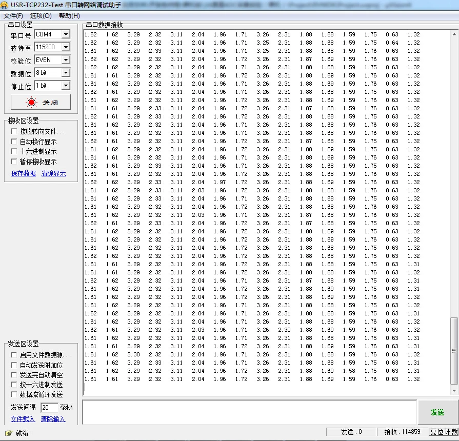This screenshot has height=441, width=459.
Task: Click the red serial port status indicator icon
Action: pos(31,102)
